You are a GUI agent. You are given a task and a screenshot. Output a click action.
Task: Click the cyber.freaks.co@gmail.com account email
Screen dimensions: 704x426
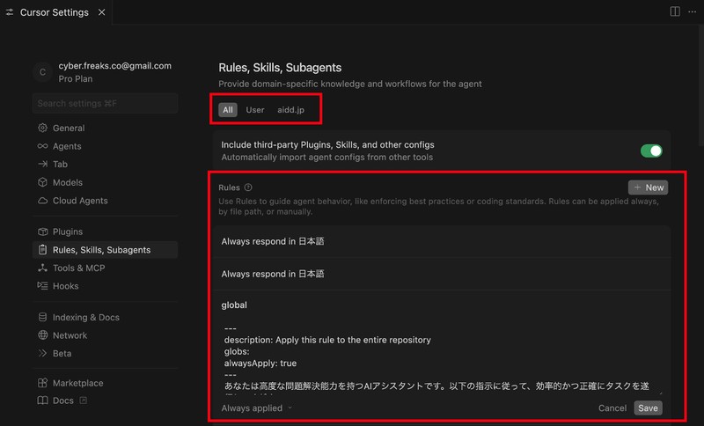click(115, 65)
